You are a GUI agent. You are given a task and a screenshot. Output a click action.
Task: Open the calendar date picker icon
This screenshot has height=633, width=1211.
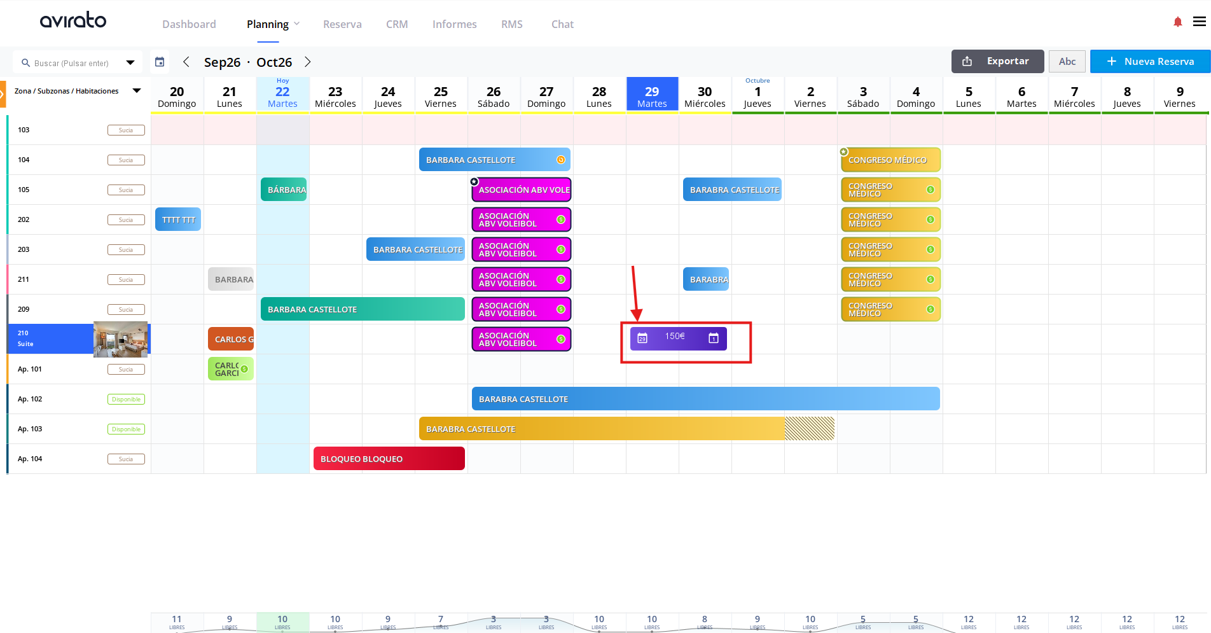[x=160, y=62]
